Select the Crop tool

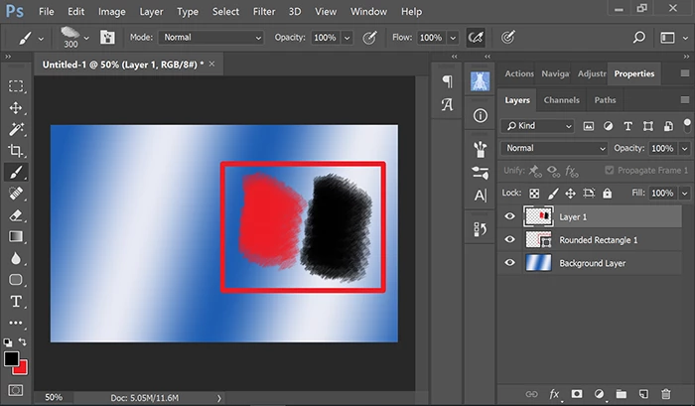click(x=16, y=151)
